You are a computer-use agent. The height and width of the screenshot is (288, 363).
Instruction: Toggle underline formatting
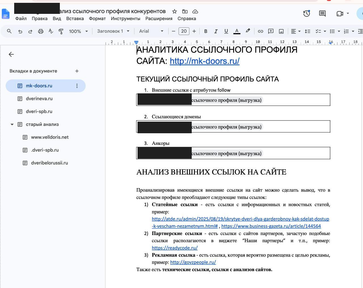tap(226, 31)
